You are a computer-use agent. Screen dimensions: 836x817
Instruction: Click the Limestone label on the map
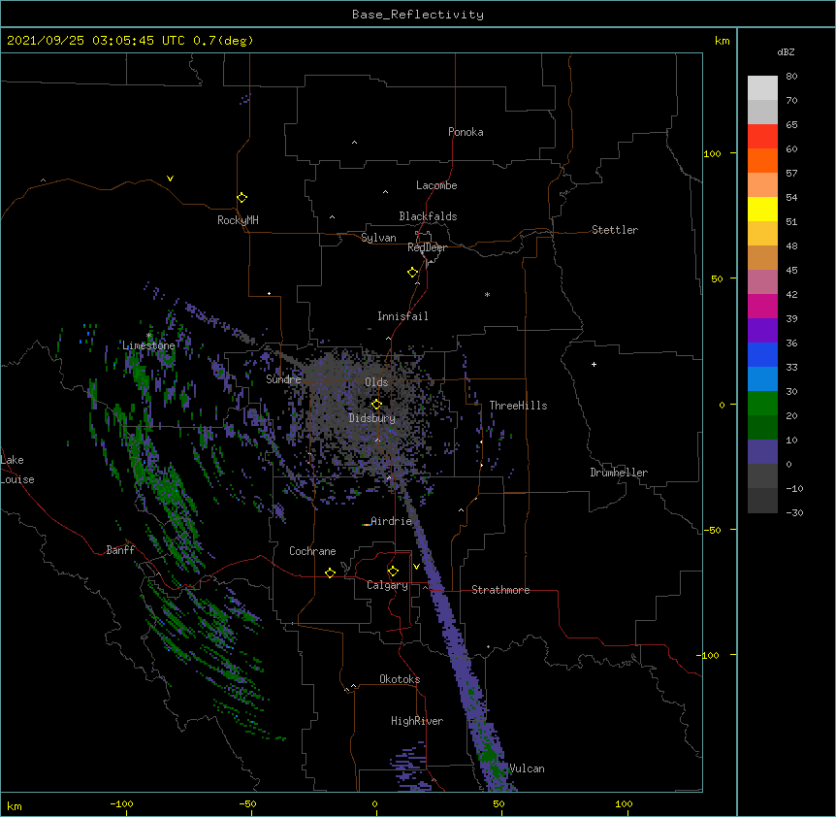click(x=148, y=345)
